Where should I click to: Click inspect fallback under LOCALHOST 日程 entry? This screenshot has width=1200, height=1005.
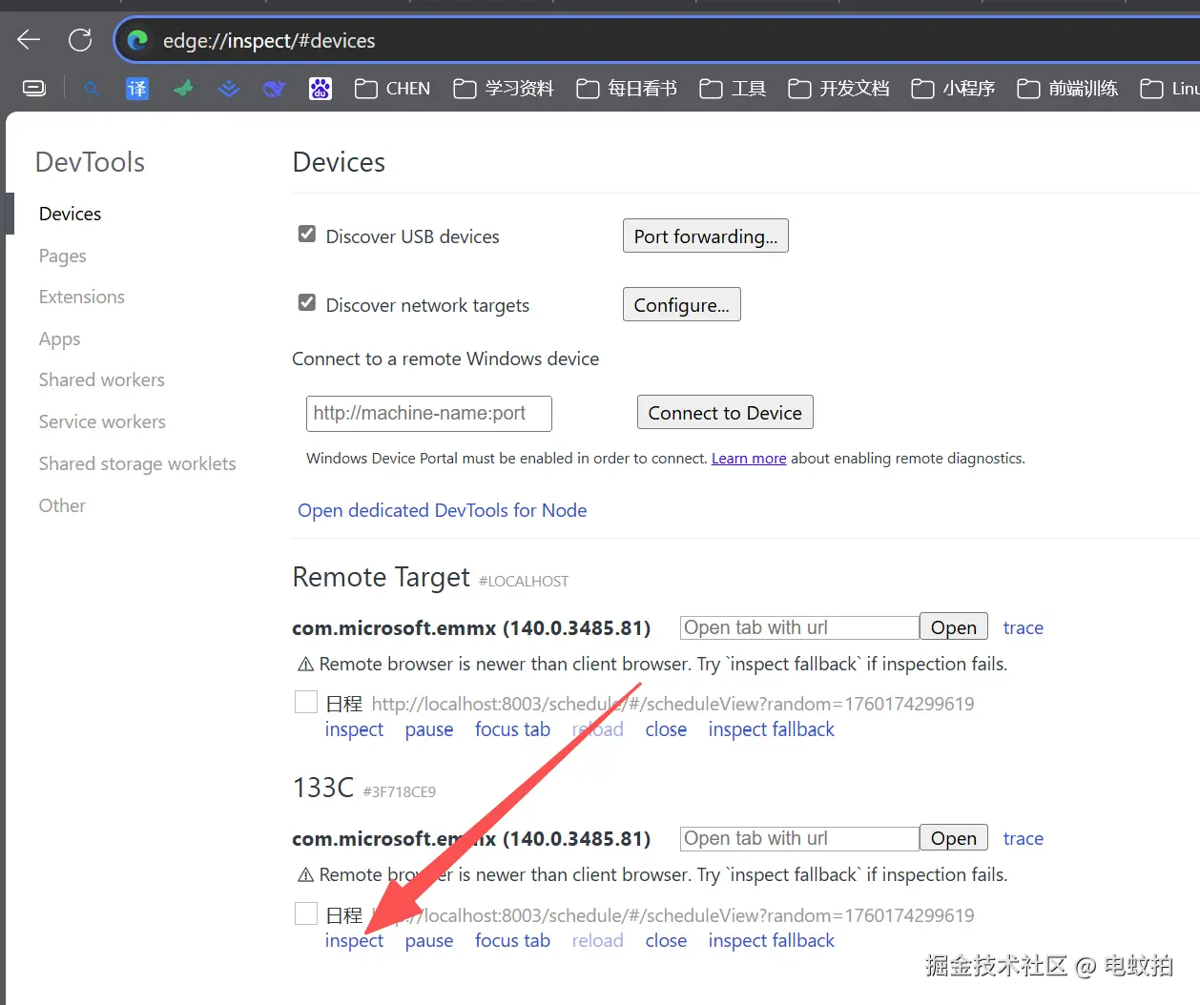tap(772, 729)
